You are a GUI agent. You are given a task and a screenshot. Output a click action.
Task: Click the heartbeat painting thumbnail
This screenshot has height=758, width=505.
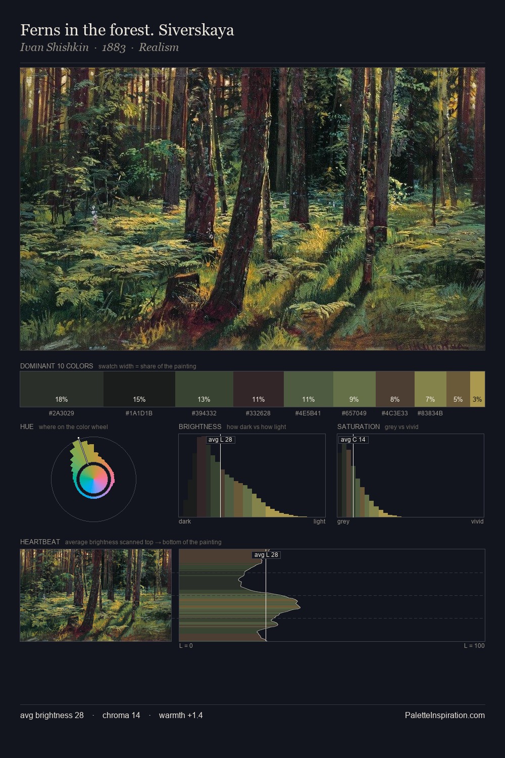tap(96, 595)
